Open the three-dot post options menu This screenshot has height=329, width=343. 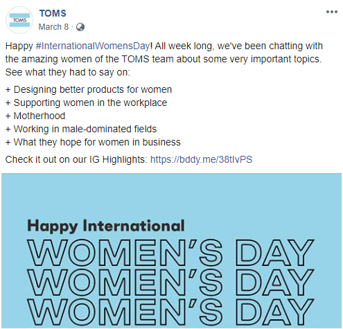coord(332,12)
